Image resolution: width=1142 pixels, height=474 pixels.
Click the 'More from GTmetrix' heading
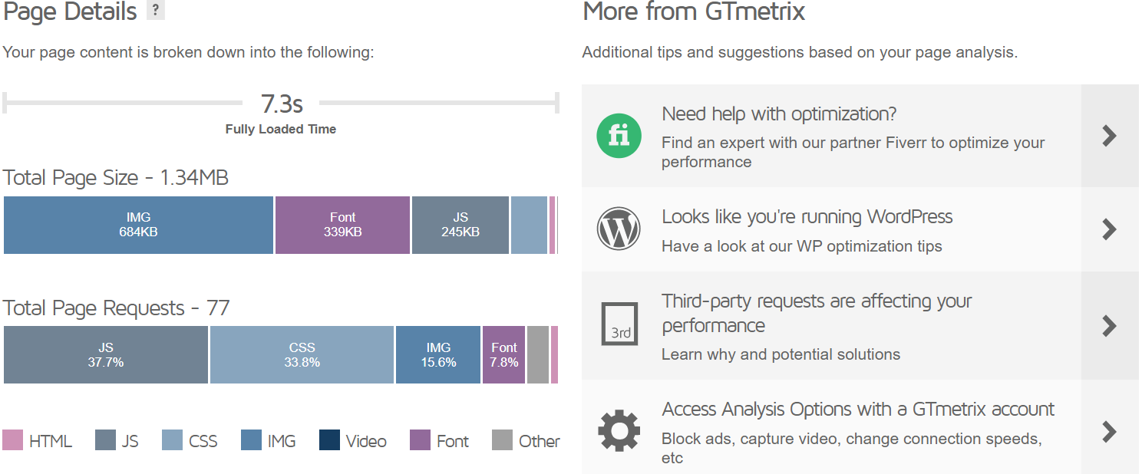click(694, 12)
